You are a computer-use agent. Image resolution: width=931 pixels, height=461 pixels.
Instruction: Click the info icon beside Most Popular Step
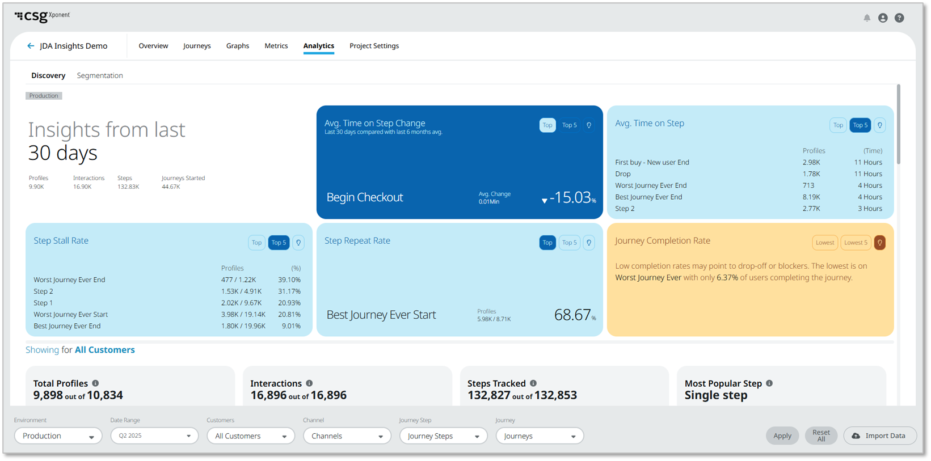coord(769,383)
